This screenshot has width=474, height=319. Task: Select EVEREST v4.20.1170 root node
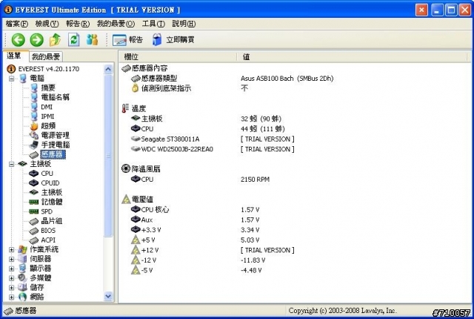click(x=49, y=69)
